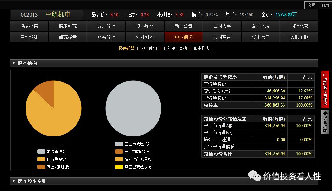Click the 返回顶端 back-to-top button
Viewport: 332px width, 191px height.
point(325,122)
